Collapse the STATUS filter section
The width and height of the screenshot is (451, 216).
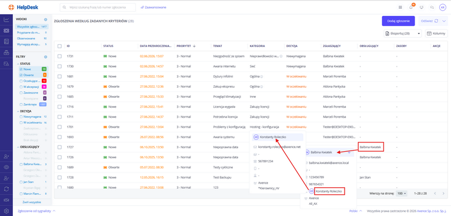click(18, 64)
